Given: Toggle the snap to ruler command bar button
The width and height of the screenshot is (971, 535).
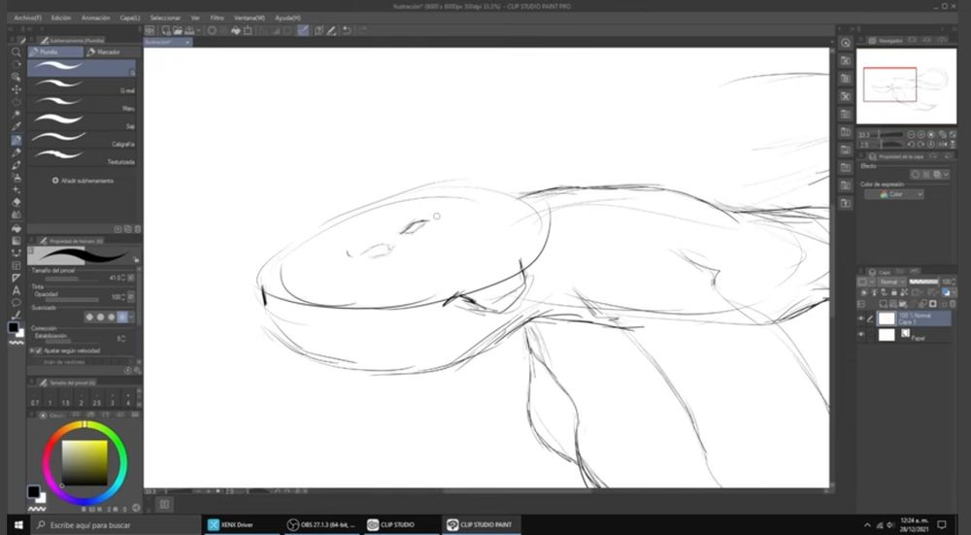Looking at the screenshot, I should tap(303, 30).
